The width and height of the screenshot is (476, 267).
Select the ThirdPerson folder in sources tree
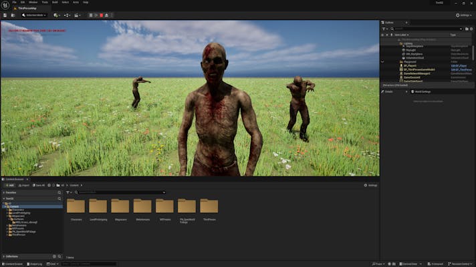pos(19,234)
